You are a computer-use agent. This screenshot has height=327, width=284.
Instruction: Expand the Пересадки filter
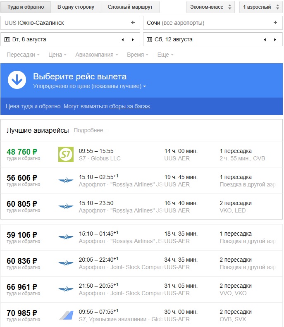click(x=23, y=55)
